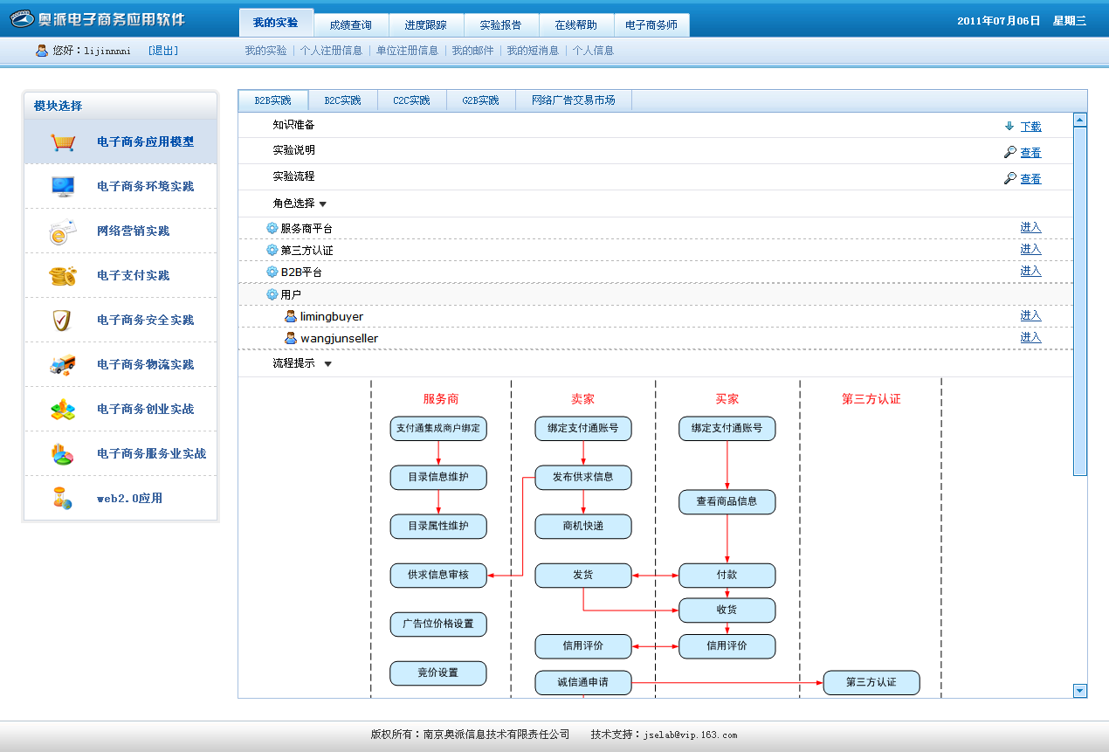
Task: Click the 下载 link for 知识准备
Action: tap(1030, 127)
